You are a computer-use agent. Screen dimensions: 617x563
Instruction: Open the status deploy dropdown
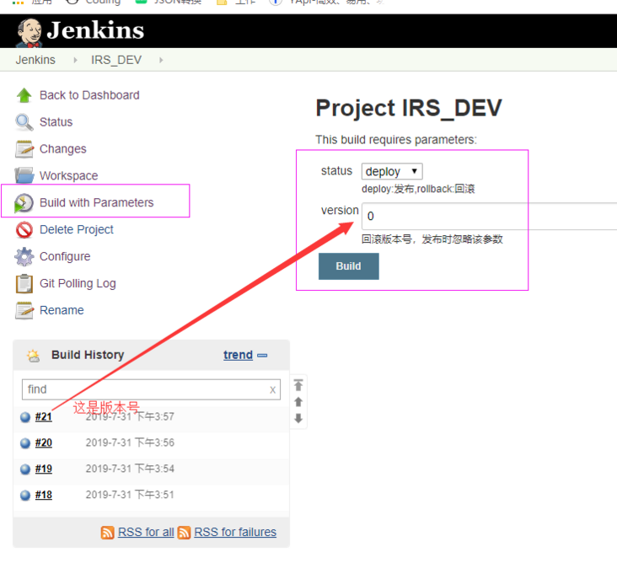pos(392,172)
